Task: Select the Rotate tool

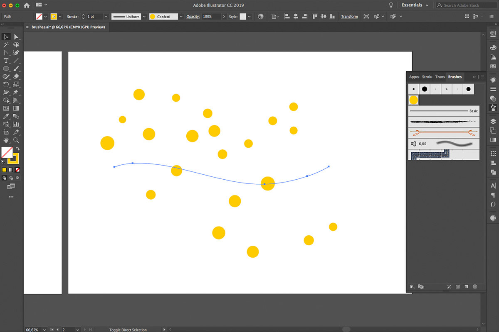Action: pyautogui.click(x=6, y=84)
